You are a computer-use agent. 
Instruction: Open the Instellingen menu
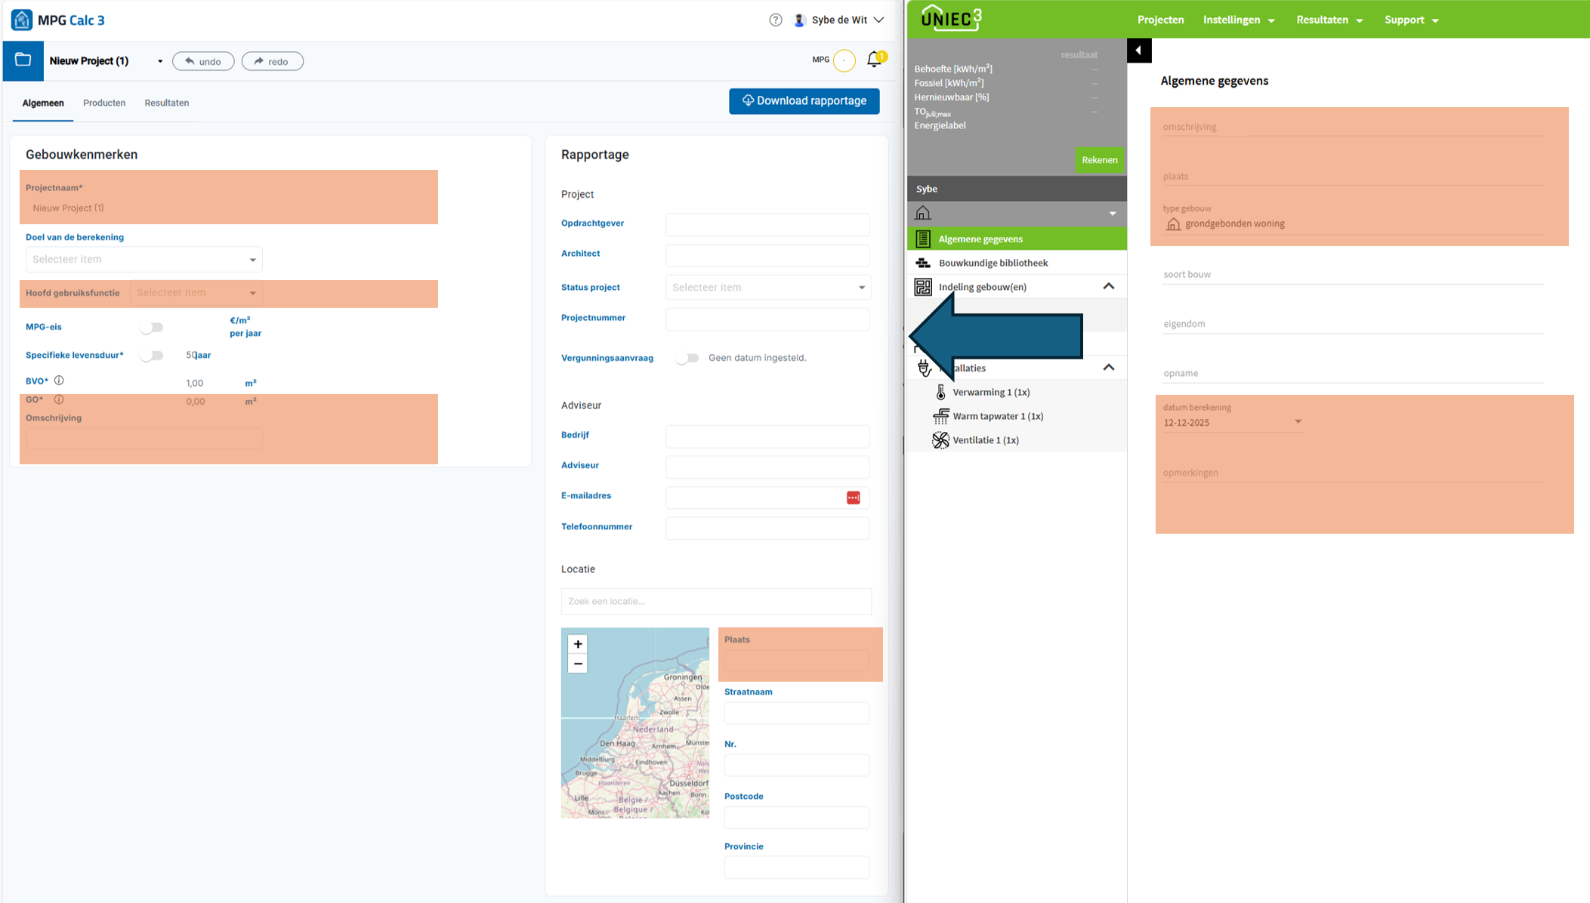1238,20
